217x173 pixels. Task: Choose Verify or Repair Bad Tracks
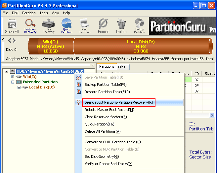(x=129, y=164)
